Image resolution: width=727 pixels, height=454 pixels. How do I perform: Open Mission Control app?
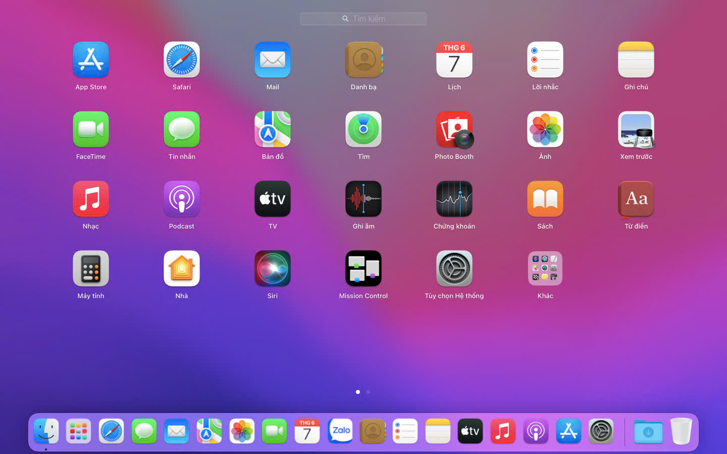pos(363,269)
